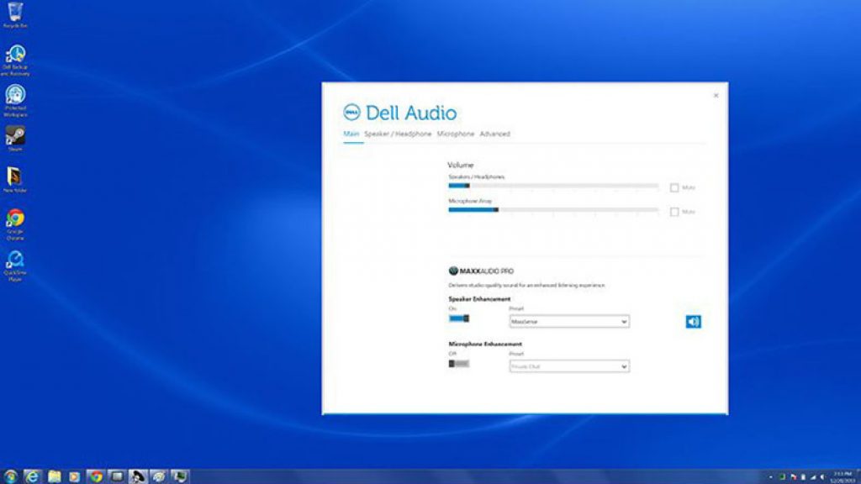Click the Dell logo in Dell Audio
Viewport: 861px width, 484px height.
pyautogui.click(x=351, y=113)
